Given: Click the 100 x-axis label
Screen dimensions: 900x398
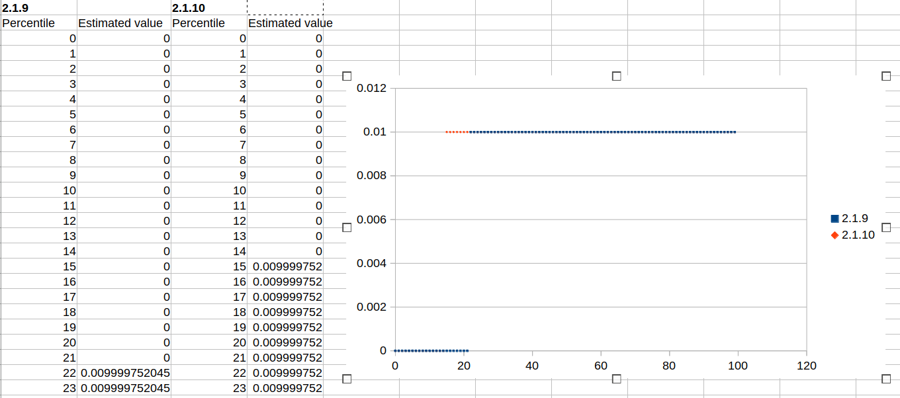Looking at the screenshot, I should (x=738, y=366).
